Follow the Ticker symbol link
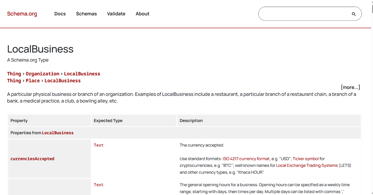Screen dimensions: 373x195 click(x=306, y=159)
